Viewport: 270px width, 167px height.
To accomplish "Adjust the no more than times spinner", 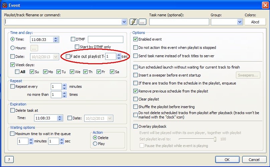I will (64, 94).
